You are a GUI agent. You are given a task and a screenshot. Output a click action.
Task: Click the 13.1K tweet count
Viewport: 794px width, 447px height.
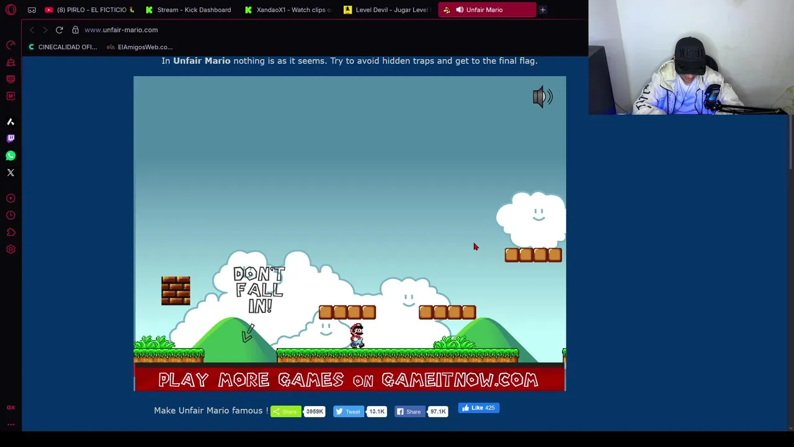coord(377,411)
